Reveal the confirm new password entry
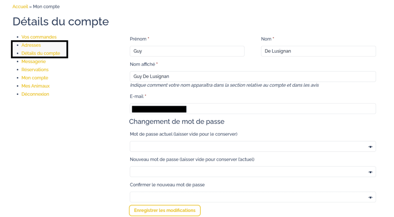394x217 pixels. pos(370,197)
